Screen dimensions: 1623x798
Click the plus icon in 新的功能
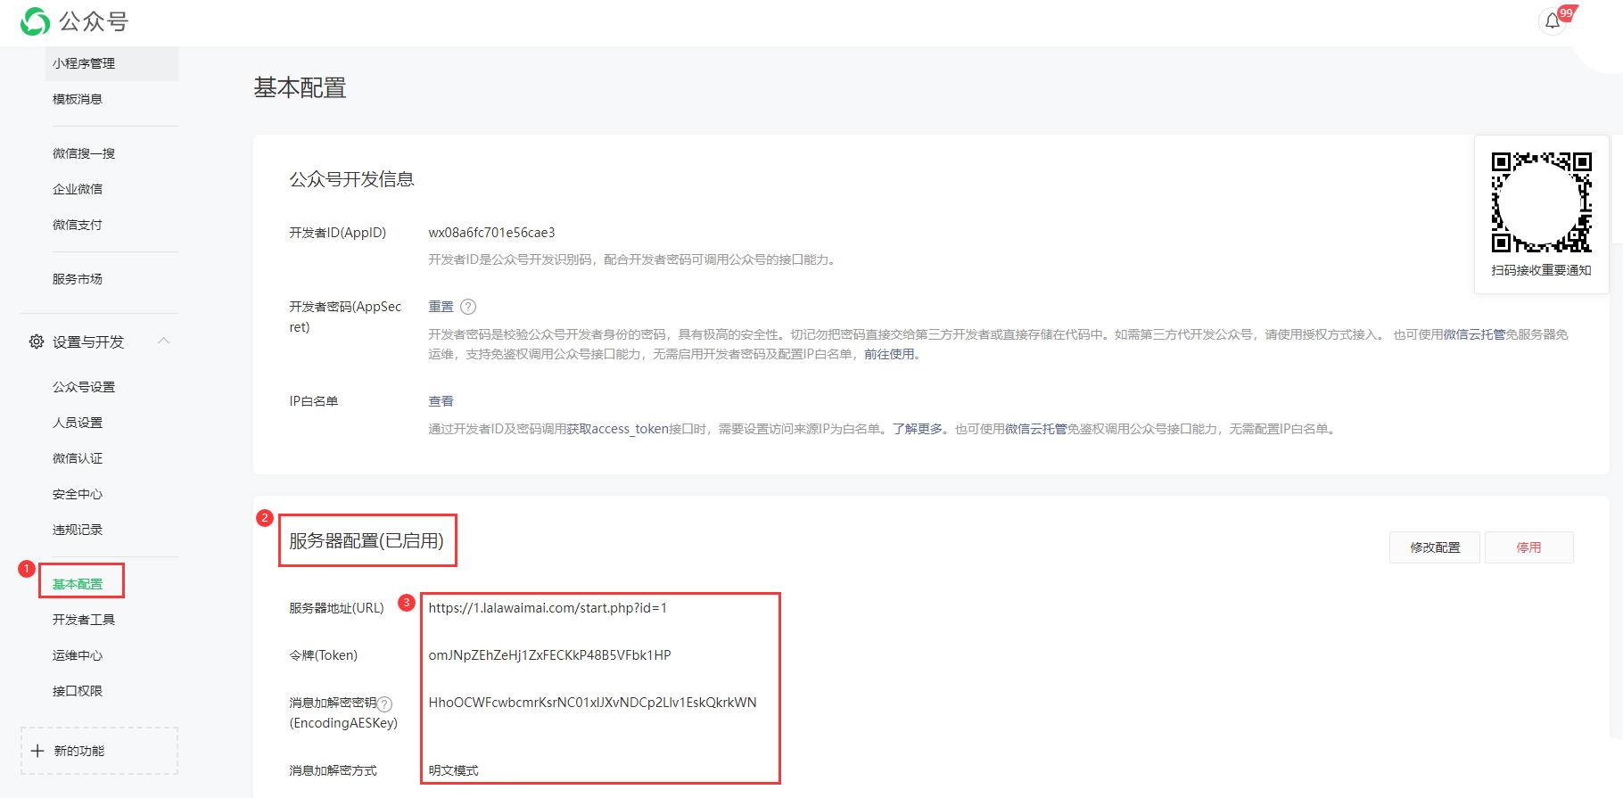pyautogui.click(x=37, y=751)
